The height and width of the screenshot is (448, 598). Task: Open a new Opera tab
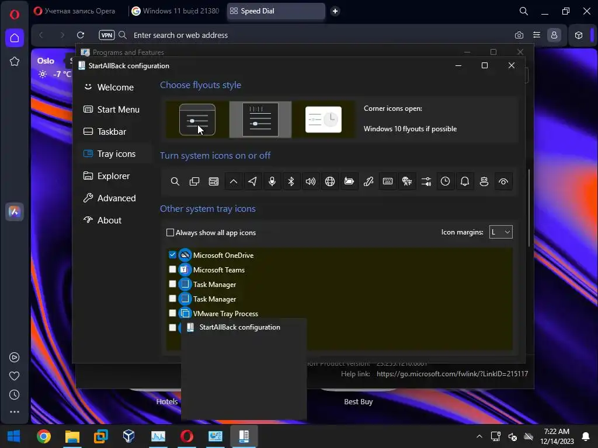(x=335, y=11)
